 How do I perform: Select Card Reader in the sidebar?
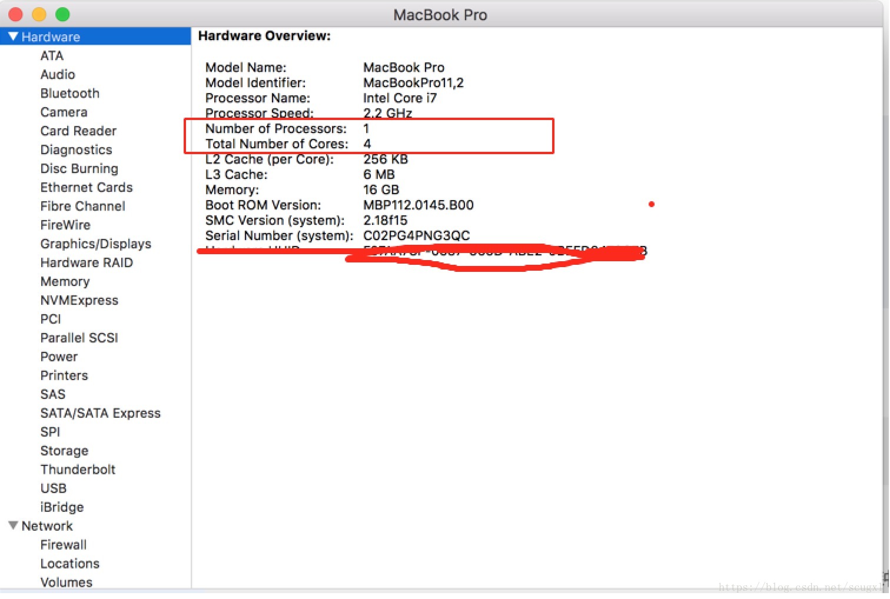tap(78, 131)
